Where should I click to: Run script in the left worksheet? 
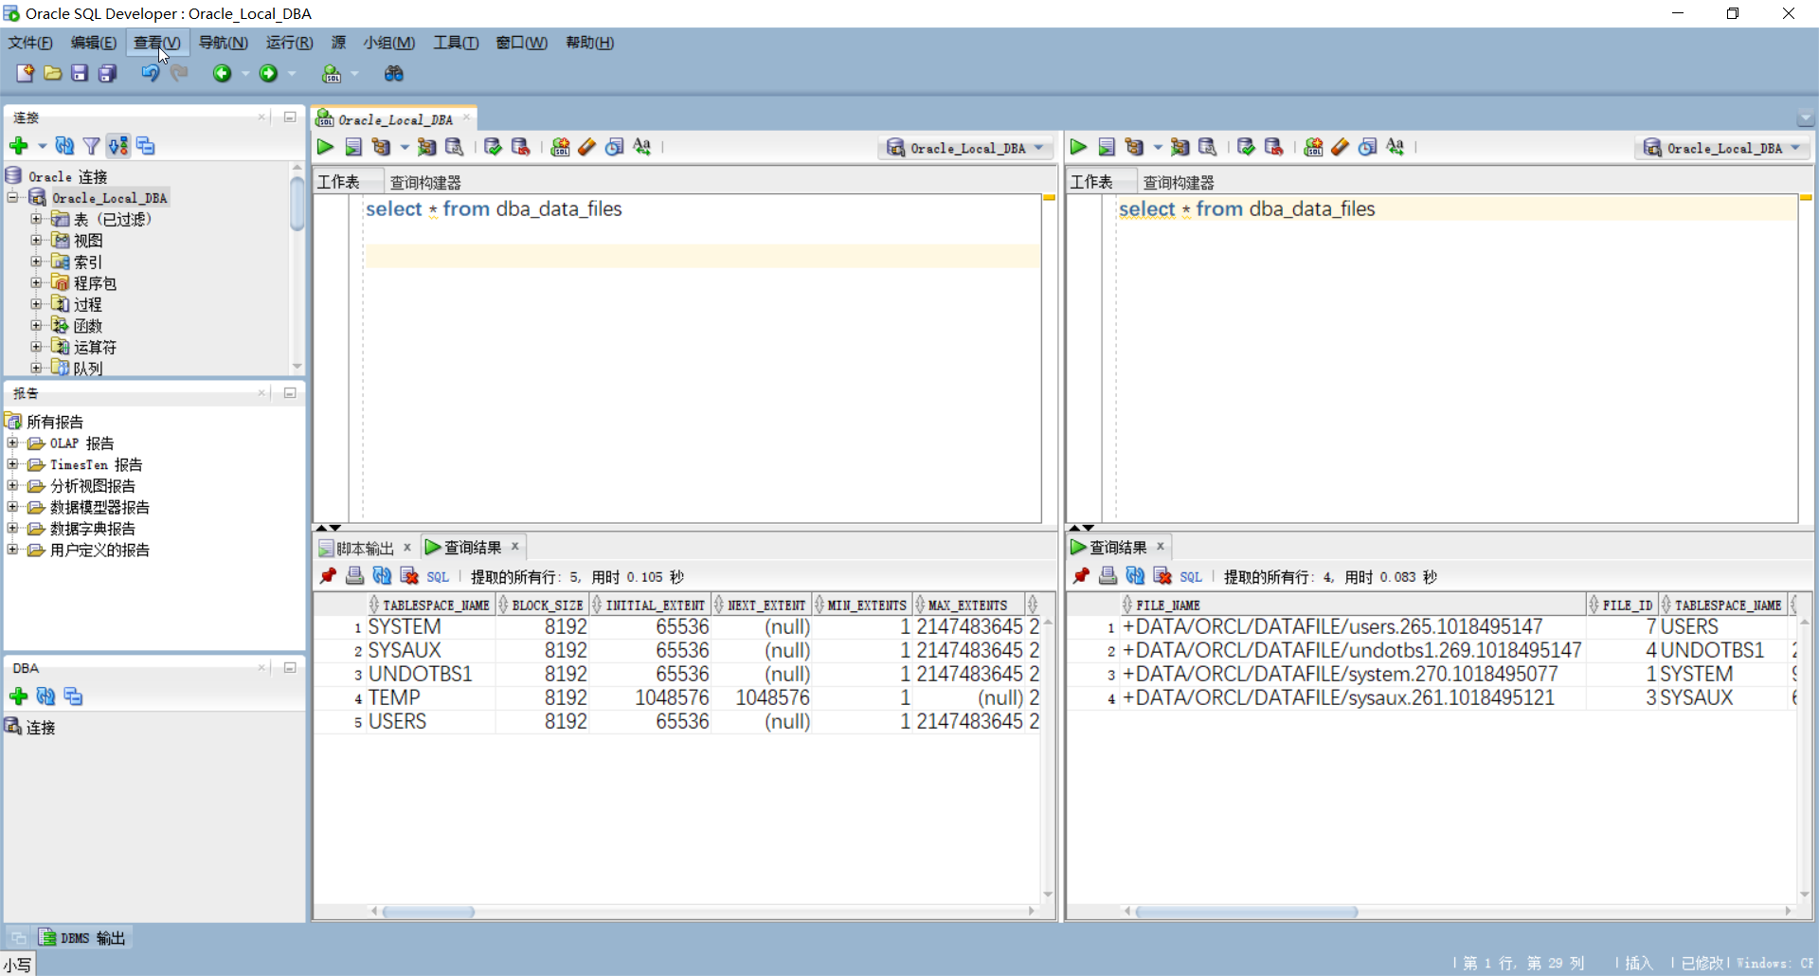point(353,147)
